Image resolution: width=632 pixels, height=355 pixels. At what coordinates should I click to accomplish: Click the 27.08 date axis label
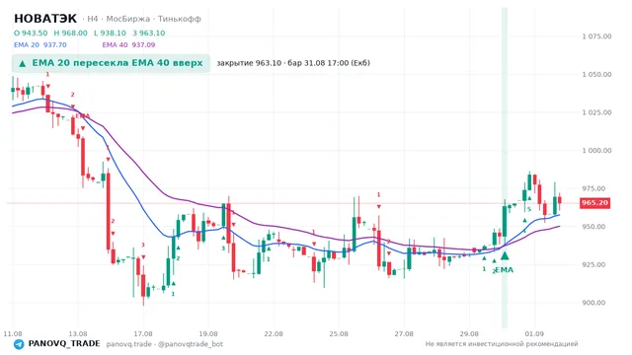404,333
